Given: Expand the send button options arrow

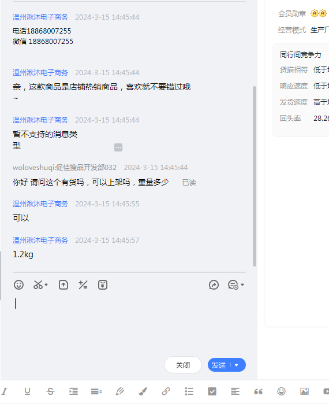Looking at the screenshot, I should coord(236,365).
